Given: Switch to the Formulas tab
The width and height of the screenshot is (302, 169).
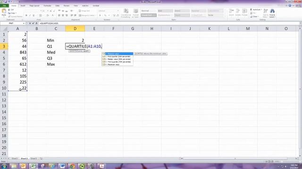Looking at the screenshot, I should pos(47,6).
